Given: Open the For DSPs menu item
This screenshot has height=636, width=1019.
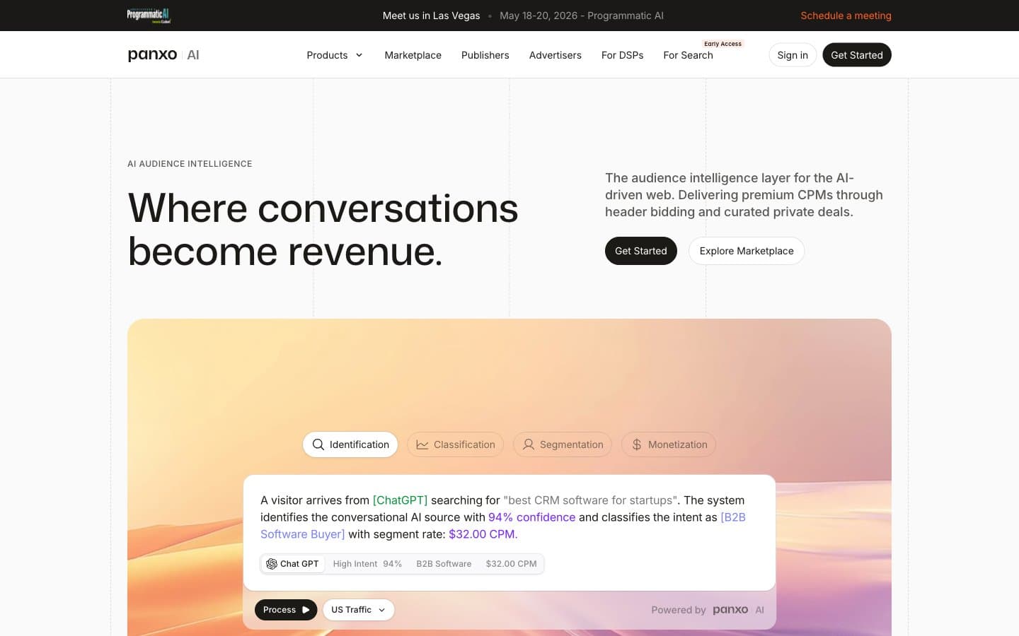Looking at the screenshot, I should point(623,55).
